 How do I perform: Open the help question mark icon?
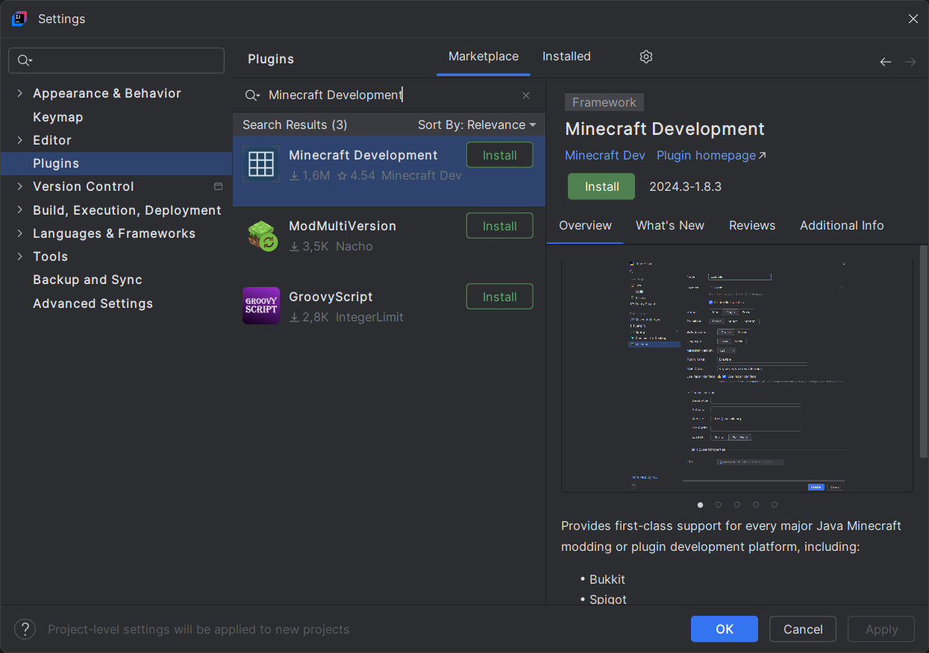click(x=25, y=629)
